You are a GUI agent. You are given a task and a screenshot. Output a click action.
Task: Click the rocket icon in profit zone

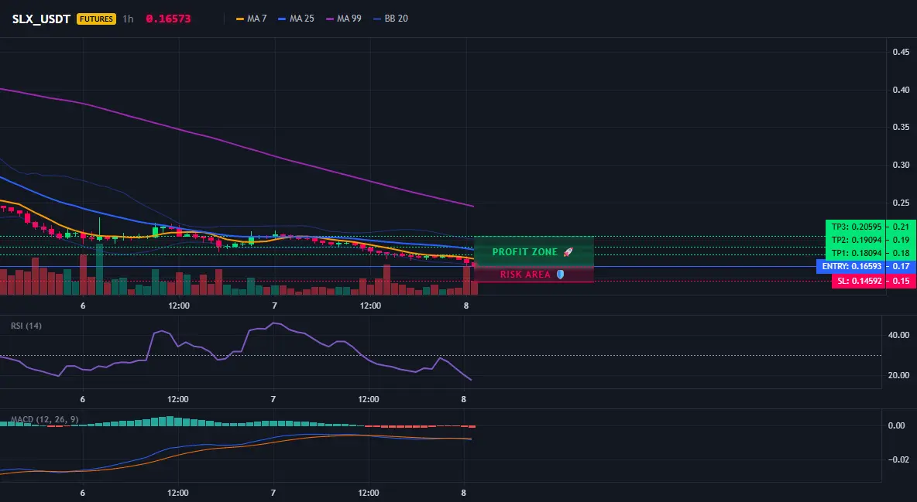click(568, 252)
